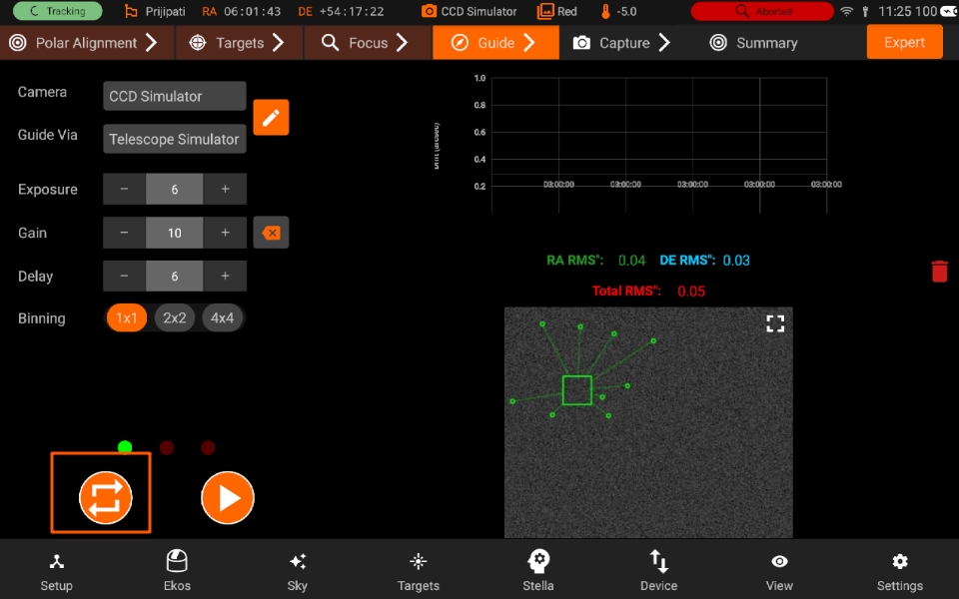Image resolution: width=959 pixels, height=599 pixels.
Task: Click the RA coordinate 06:01:43
Action: click(x=252, y=11)
